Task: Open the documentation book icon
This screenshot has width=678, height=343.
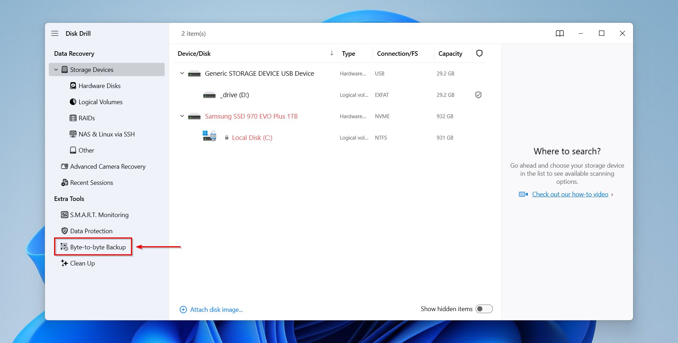Action: pos(560,33)
